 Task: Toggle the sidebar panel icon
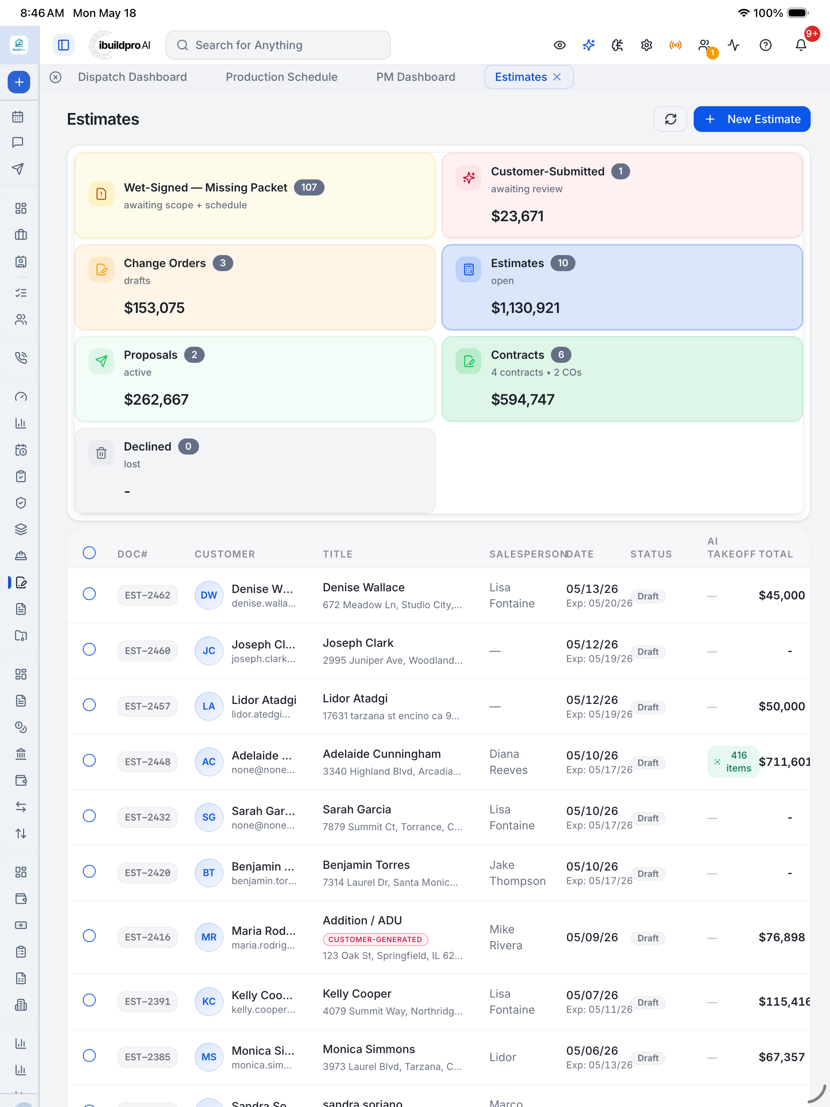[64, 45]
